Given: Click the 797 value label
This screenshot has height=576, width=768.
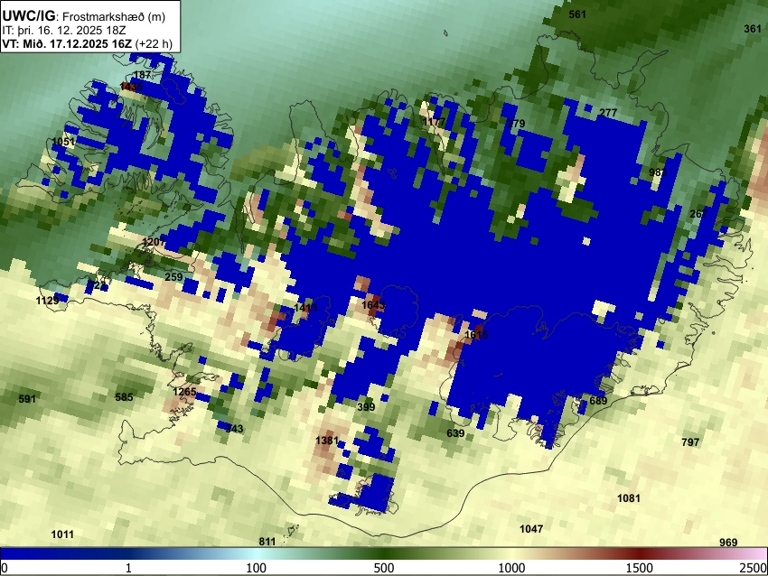Looking at the screenshot, I should click(x=690, y=441).
